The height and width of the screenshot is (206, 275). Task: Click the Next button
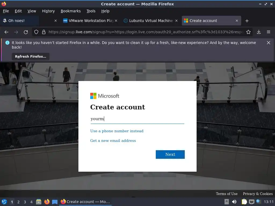click(x=170, y=154)
